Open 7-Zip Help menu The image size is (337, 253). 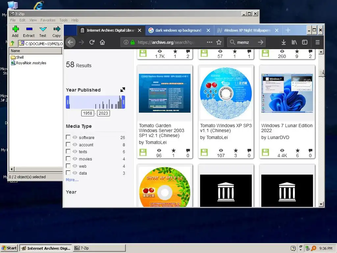pos(75,20)
